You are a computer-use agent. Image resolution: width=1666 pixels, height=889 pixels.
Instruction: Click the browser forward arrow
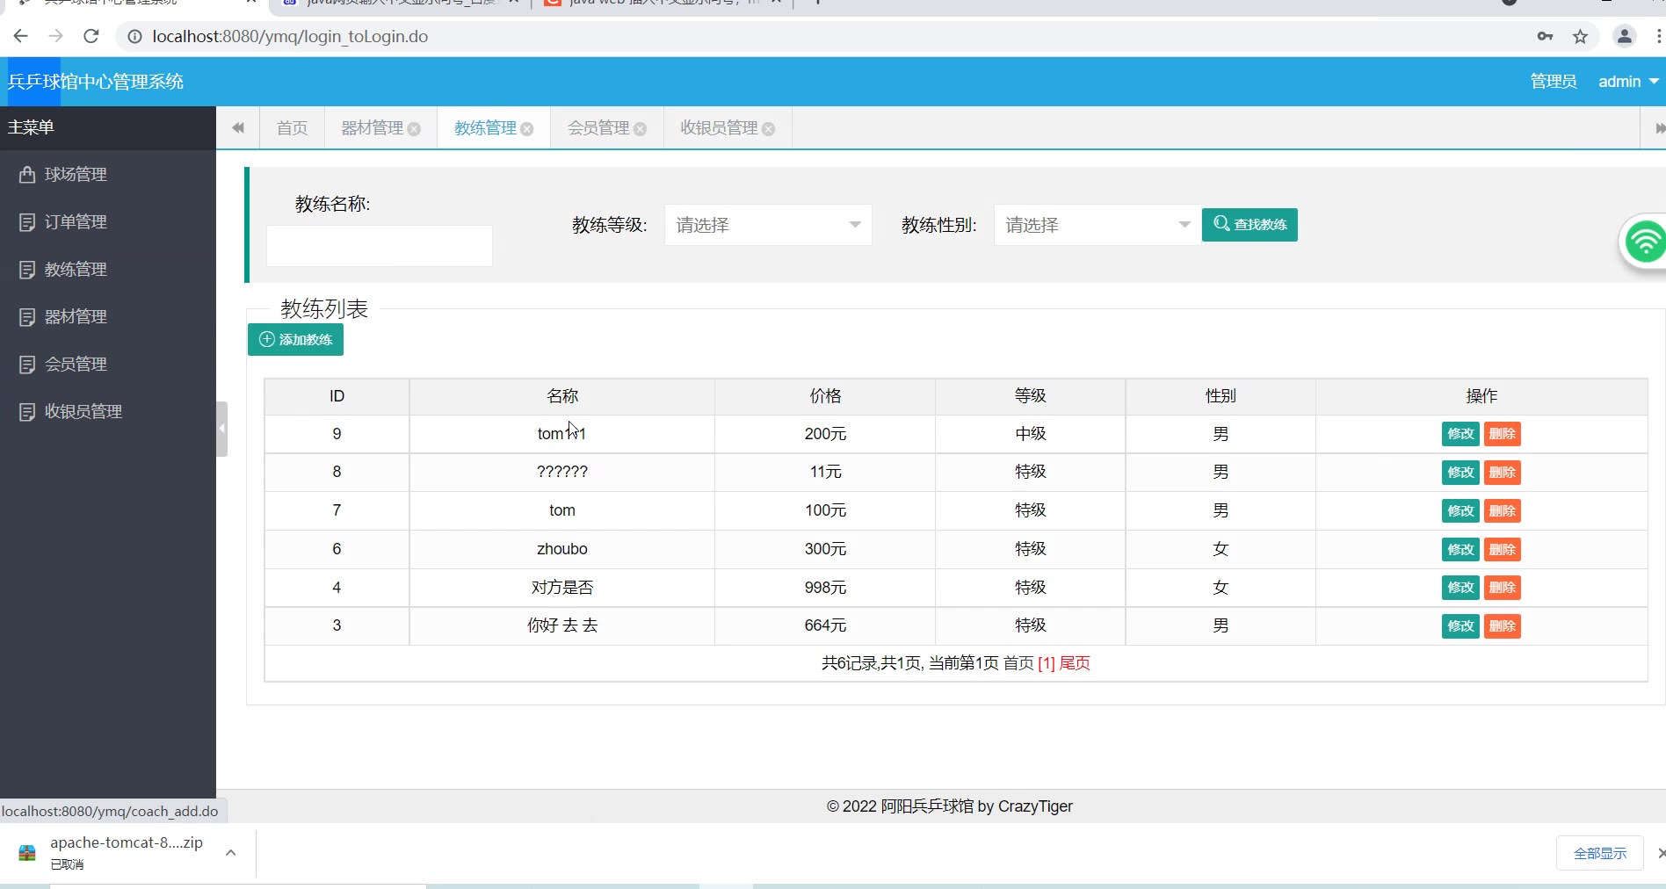(56, 36)
